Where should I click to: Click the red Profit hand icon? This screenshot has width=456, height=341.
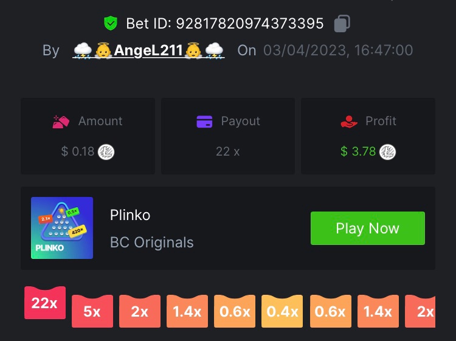tap(349, 122)
